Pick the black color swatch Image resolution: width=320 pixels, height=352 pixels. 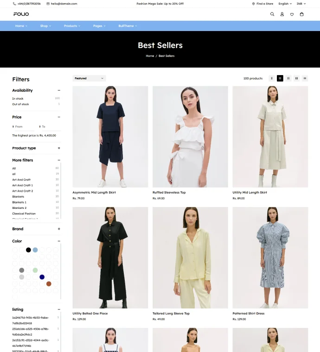click(28, 250)
